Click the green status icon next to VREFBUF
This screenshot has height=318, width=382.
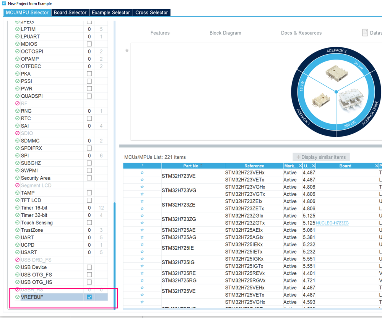pos(17,297)
